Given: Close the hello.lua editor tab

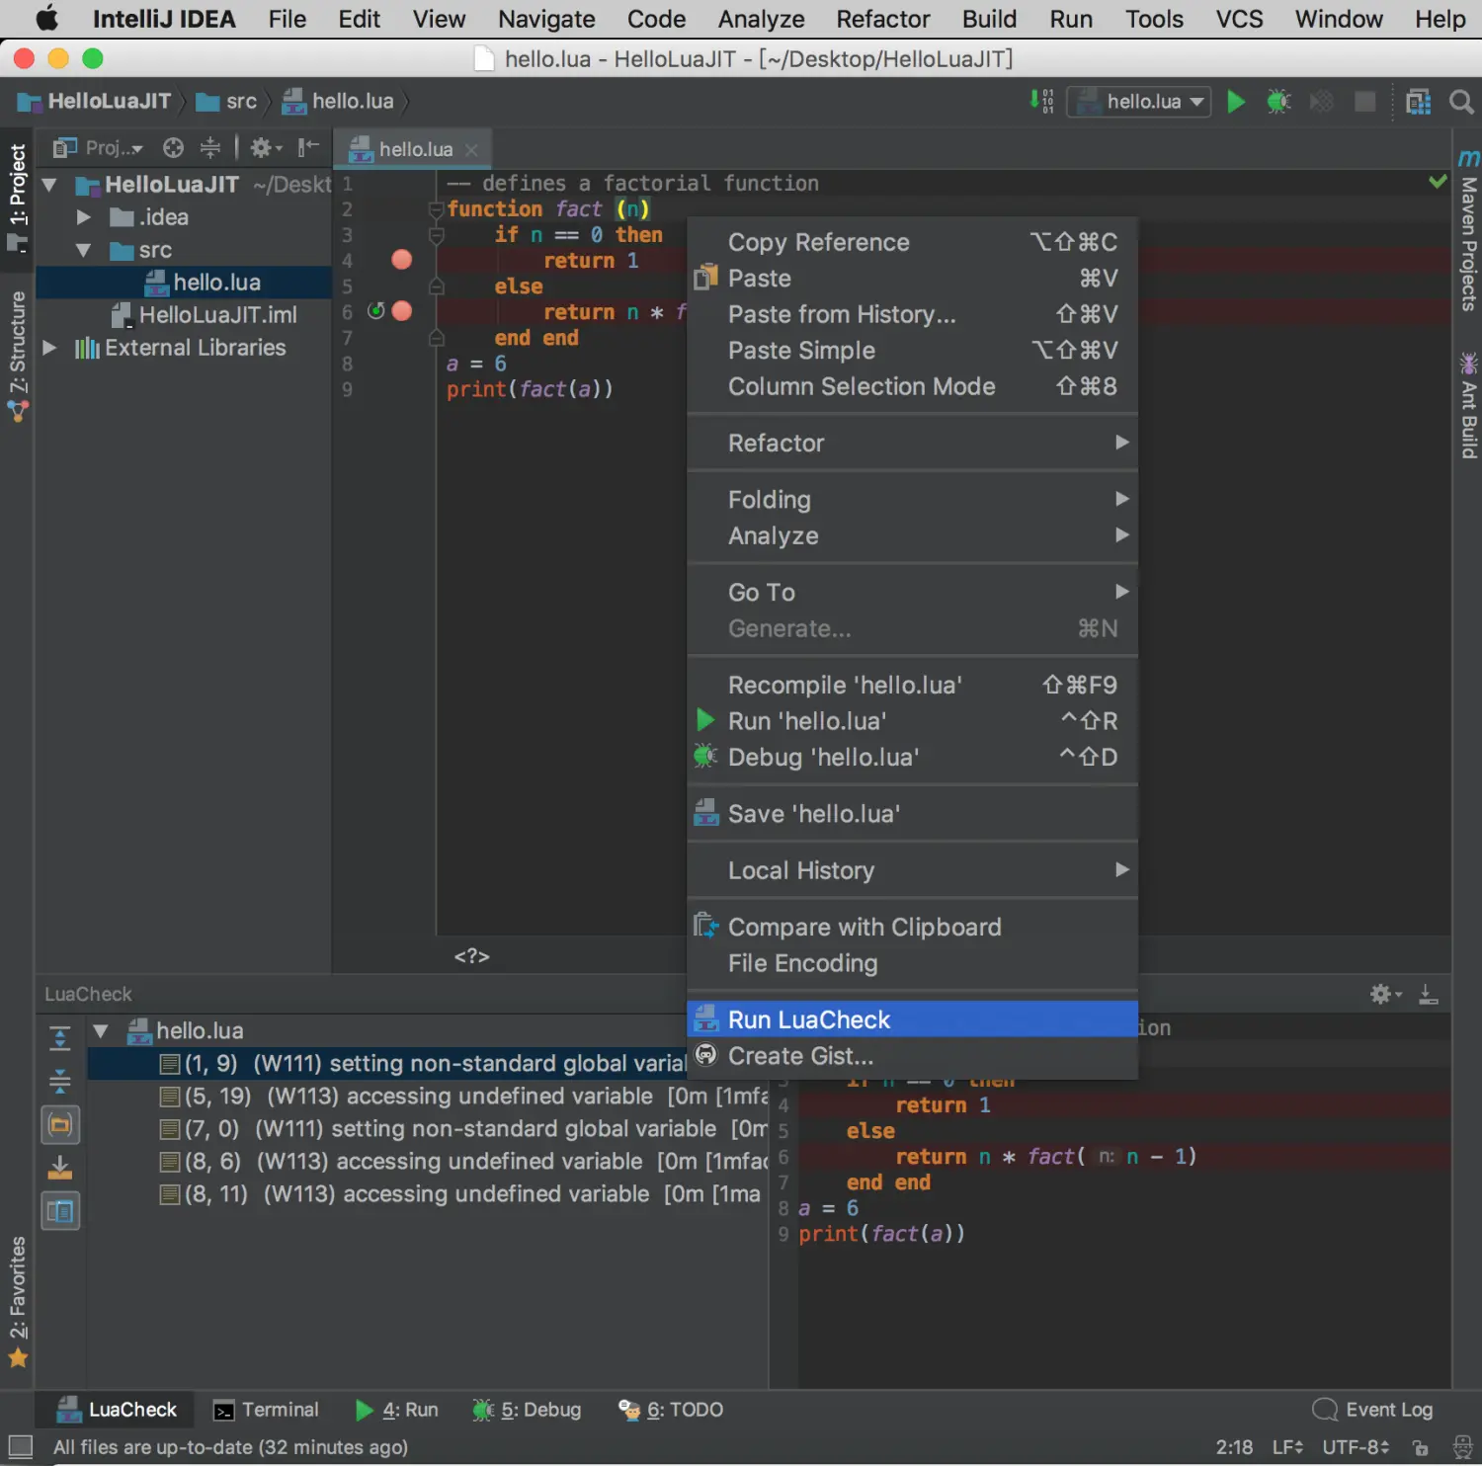Looking at the screenshot, I should tap(471, 149).
